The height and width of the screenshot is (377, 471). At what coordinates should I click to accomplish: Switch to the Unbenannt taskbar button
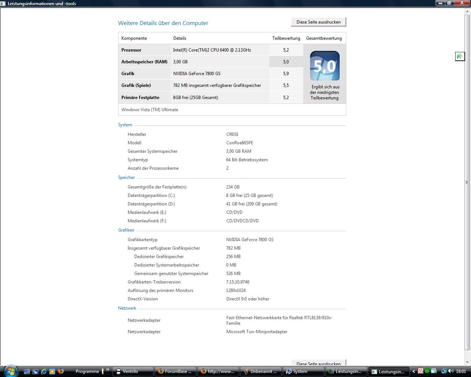point(261,371)
